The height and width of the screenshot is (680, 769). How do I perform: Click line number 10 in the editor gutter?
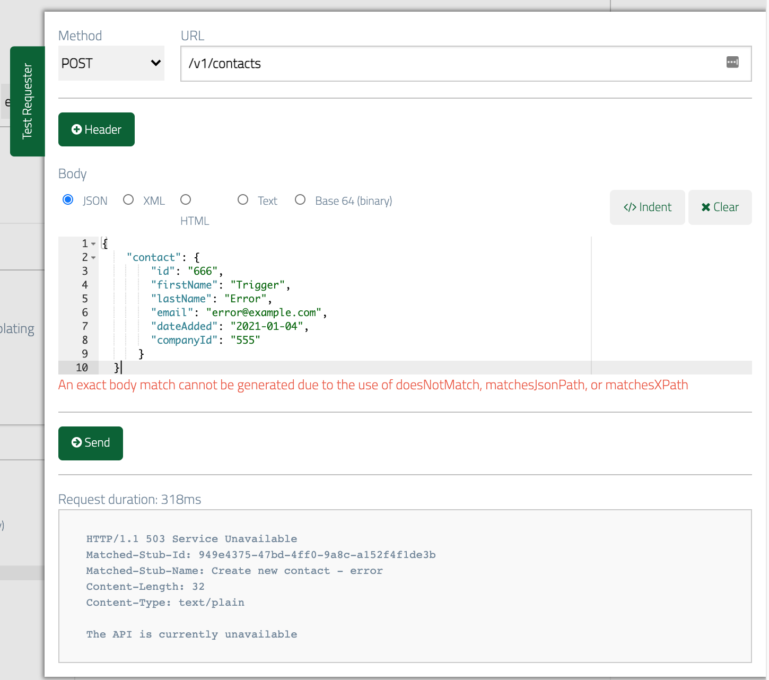coord(82,368)
